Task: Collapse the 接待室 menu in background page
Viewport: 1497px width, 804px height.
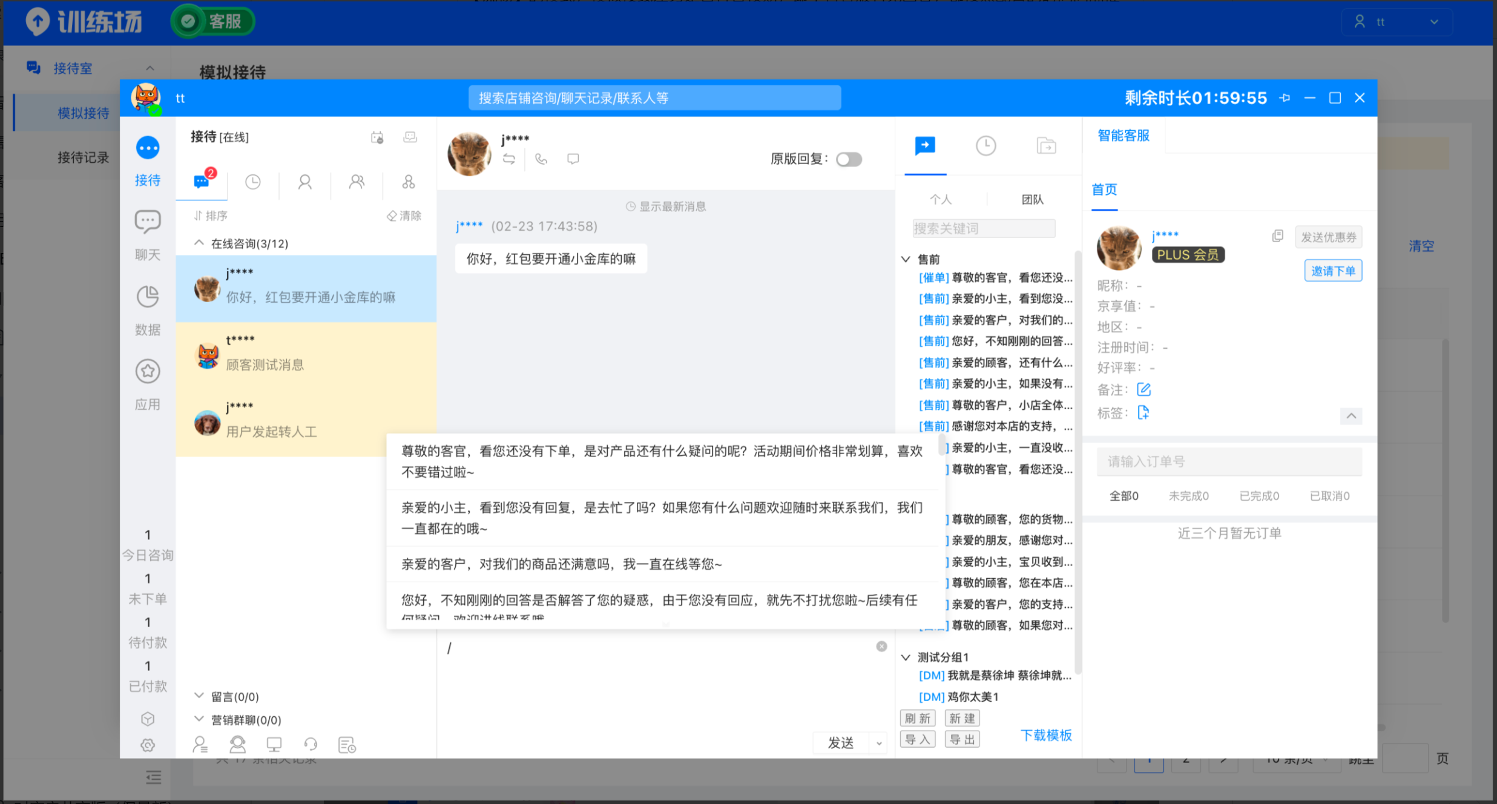Action: 150,68
